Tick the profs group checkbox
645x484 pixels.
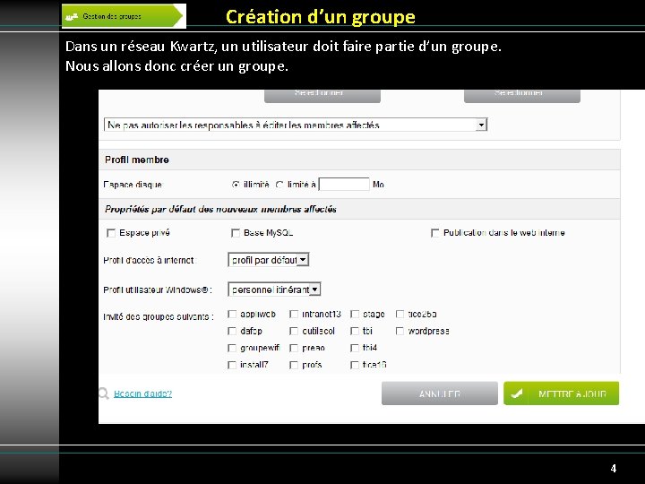click(x=294, y=365)
